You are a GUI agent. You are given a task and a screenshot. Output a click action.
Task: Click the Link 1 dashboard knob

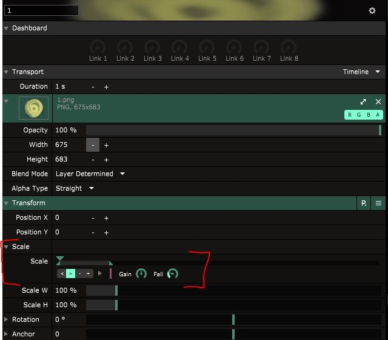click(98, 47)
